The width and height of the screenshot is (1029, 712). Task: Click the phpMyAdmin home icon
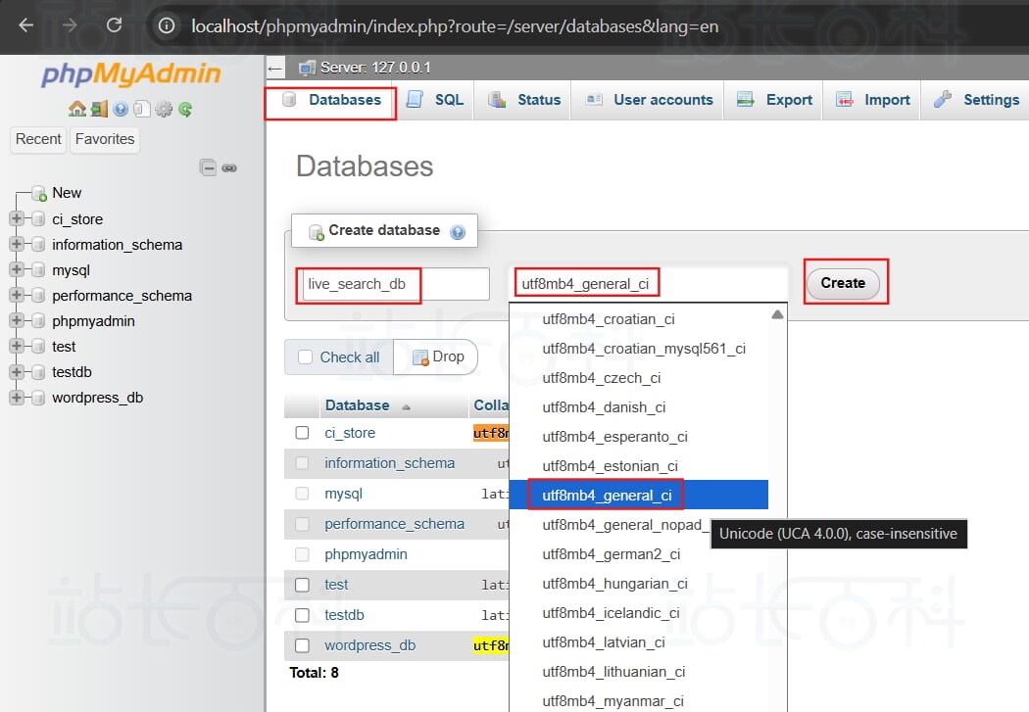point(76,109)
